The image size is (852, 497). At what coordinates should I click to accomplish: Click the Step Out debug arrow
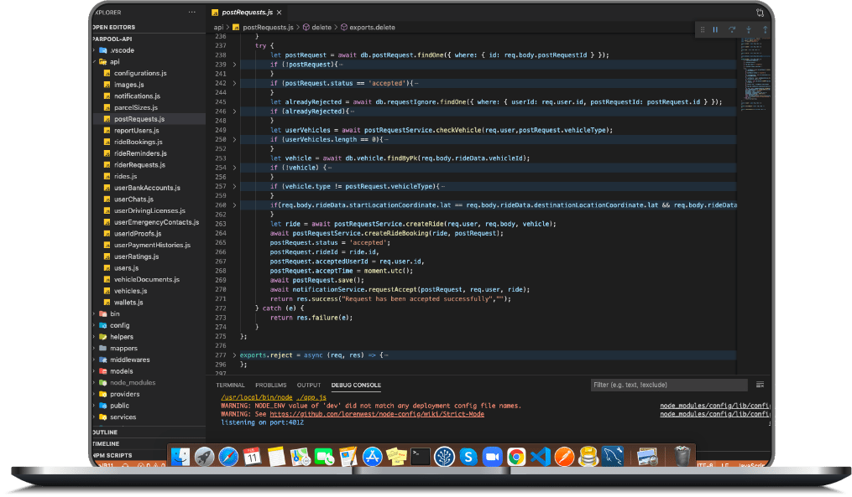pos(765,29)
